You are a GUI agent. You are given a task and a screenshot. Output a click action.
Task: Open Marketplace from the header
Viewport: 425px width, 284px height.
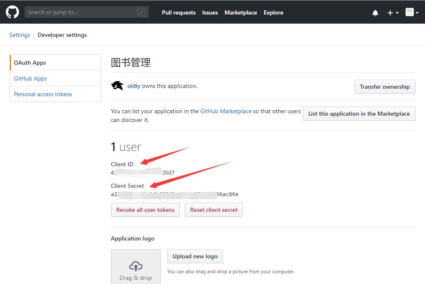[x=241, y=12]
